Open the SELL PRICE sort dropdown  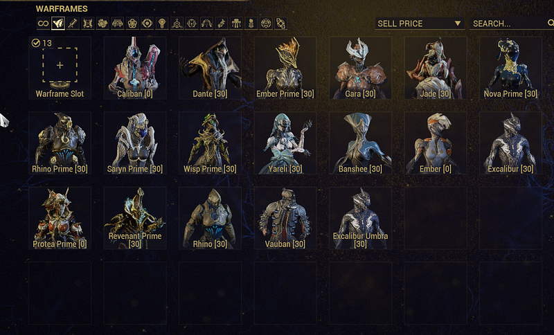[420, 24]
